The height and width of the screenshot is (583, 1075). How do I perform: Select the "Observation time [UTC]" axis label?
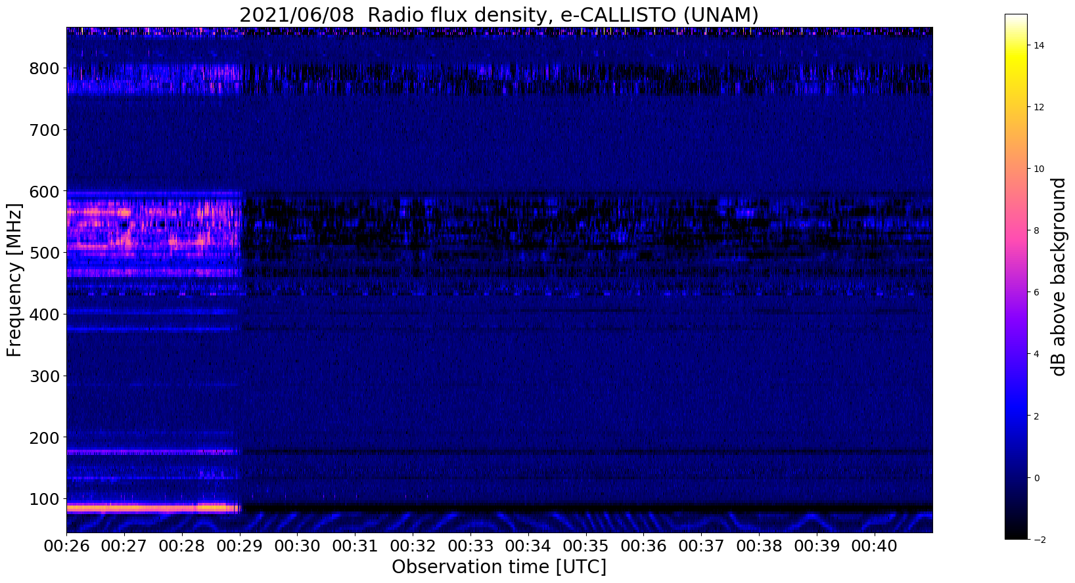[x=499, y=567]
